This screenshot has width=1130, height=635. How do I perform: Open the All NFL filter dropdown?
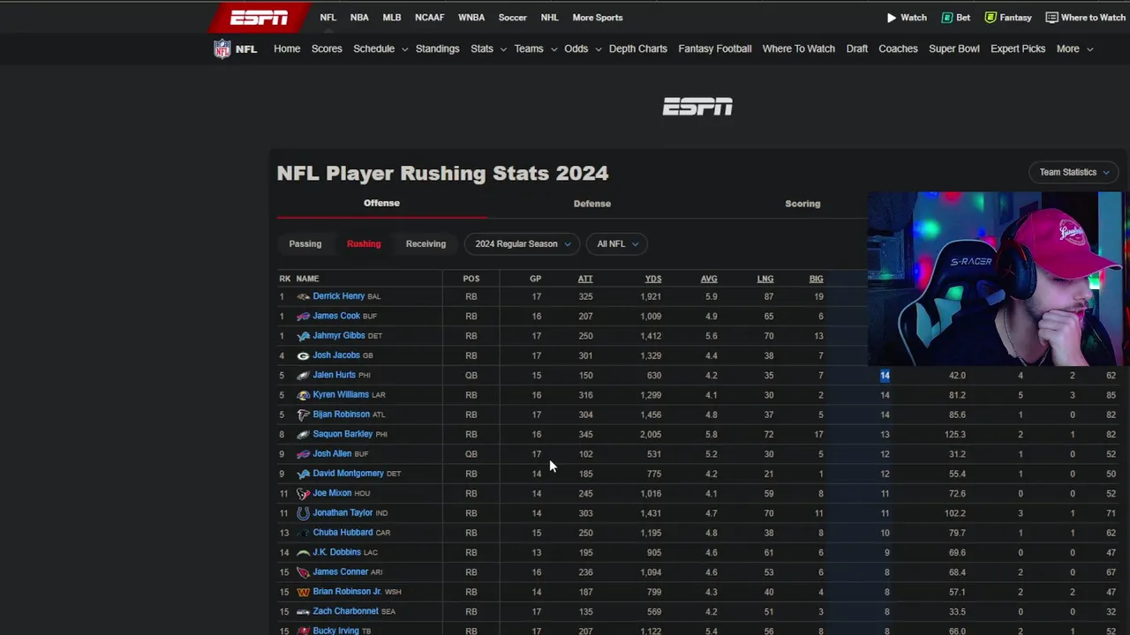tap(616, 244)
